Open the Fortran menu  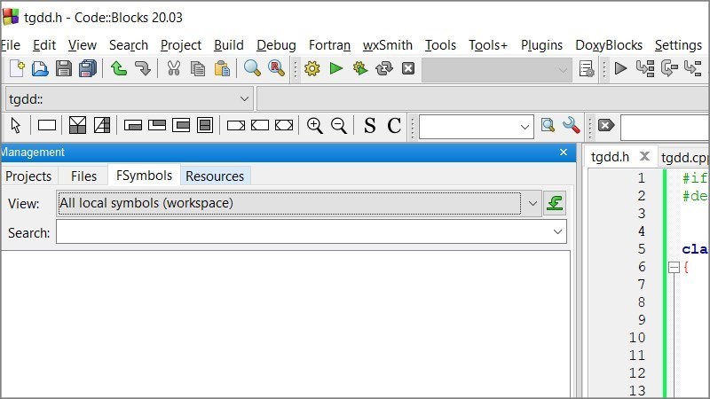pos(329,45)
